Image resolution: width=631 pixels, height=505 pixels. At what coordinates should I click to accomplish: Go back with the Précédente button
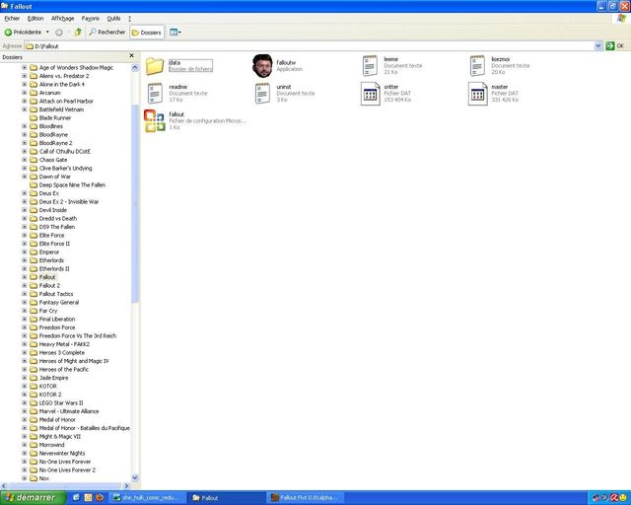(24, 33)
